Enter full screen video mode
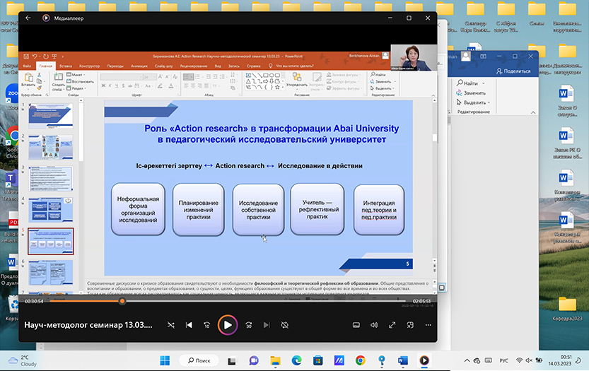Viewport: 589px width, 371px height. (392, 325)
